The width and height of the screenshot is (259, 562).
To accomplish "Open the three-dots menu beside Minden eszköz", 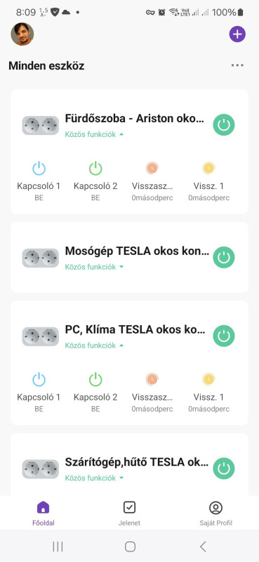I will tap(237, 65).
